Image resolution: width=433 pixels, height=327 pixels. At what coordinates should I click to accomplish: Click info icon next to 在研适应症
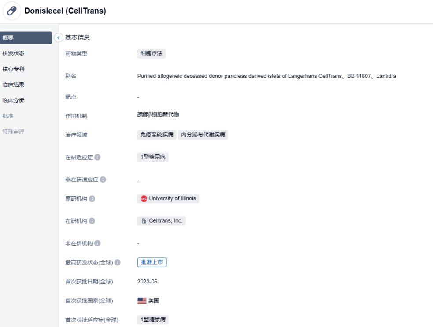[97, 157]
